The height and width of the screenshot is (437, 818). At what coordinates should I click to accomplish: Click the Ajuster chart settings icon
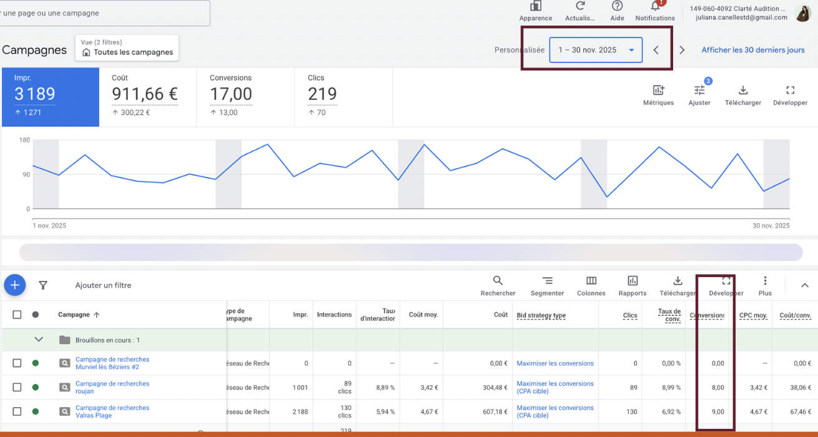click(699, 91)
